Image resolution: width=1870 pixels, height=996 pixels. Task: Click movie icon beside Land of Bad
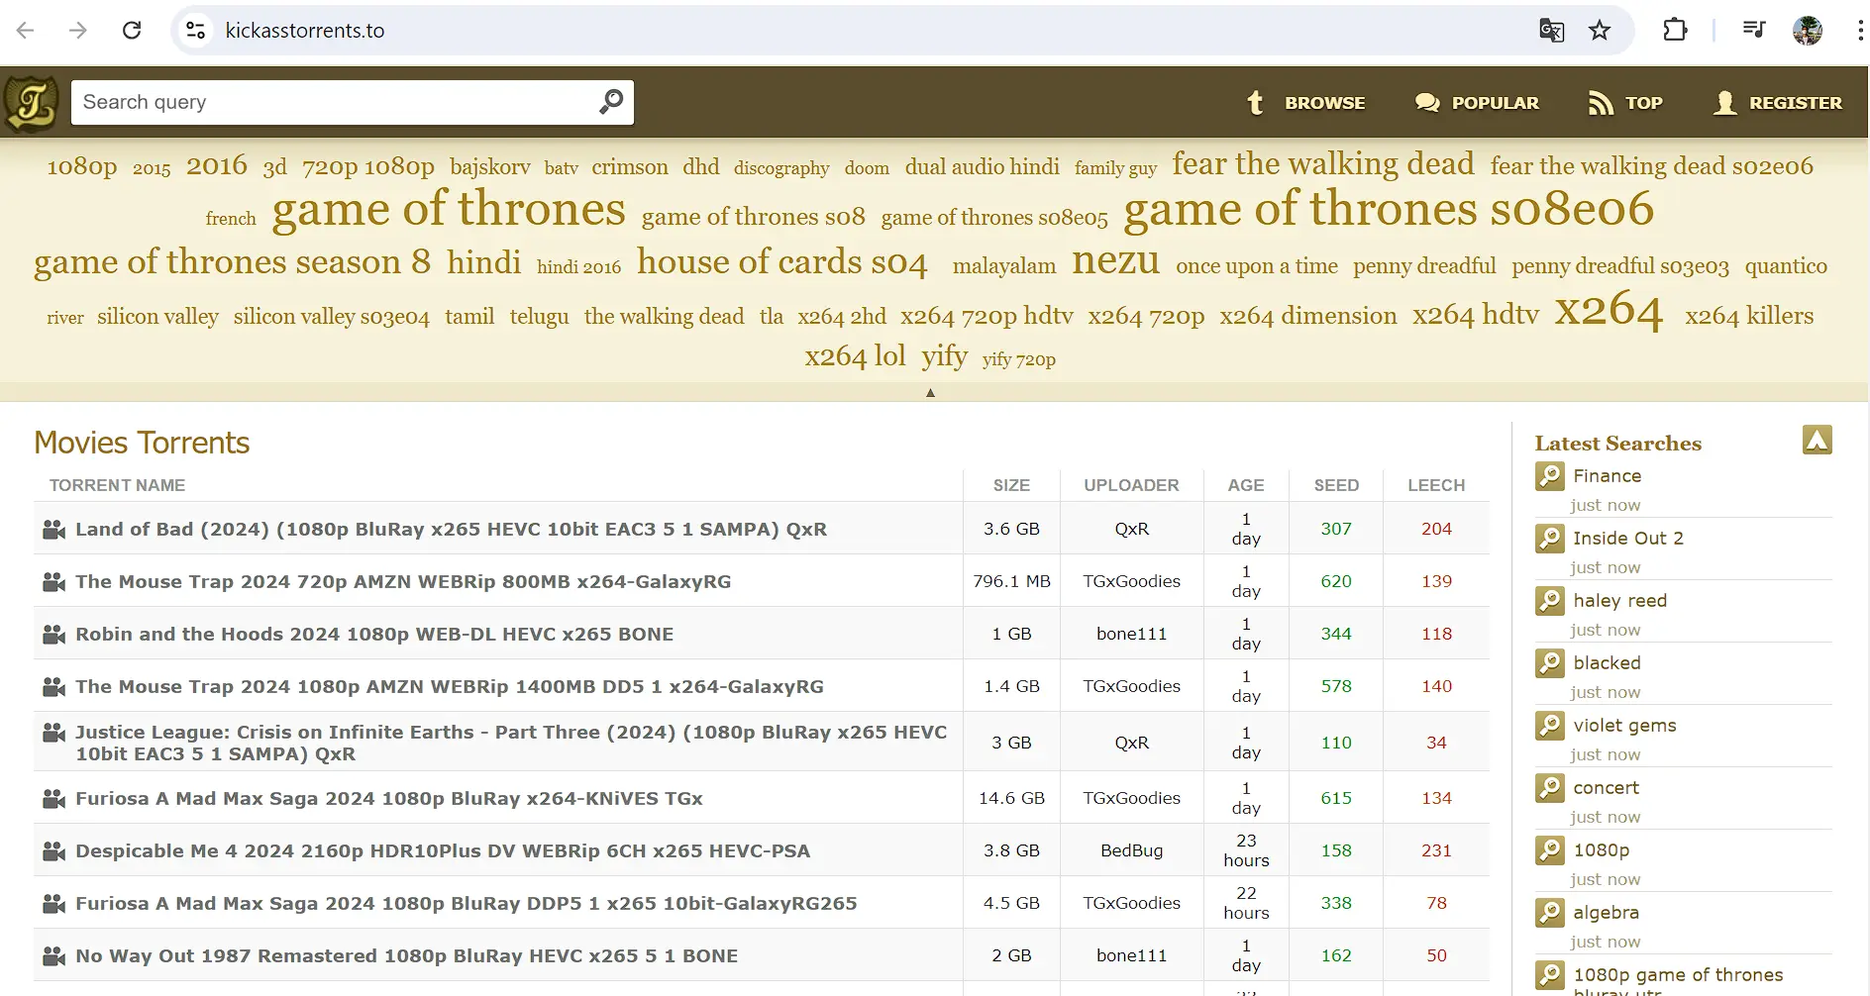tap(53, 530)
